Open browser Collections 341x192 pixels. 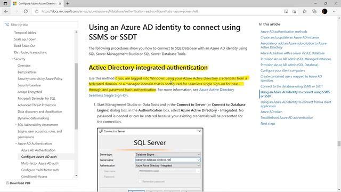314,11
